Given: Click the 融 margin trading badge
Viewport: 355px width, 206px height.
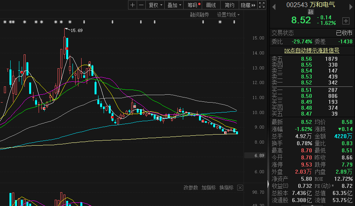Looking at the screenshot, I should point(310,12).
